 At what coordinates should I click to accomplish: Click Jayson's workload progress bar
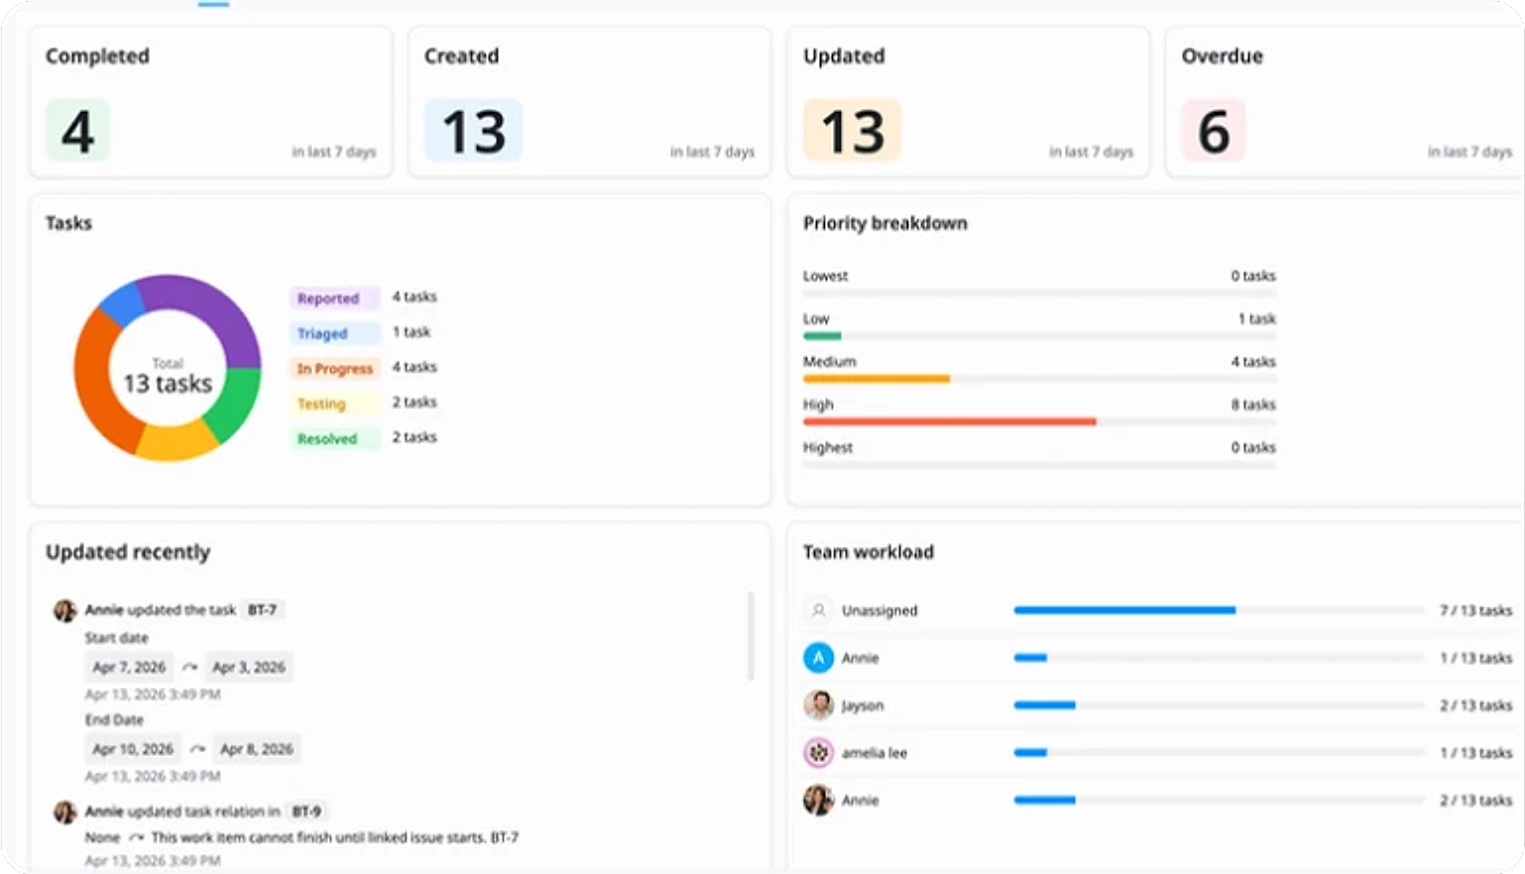1219,706
